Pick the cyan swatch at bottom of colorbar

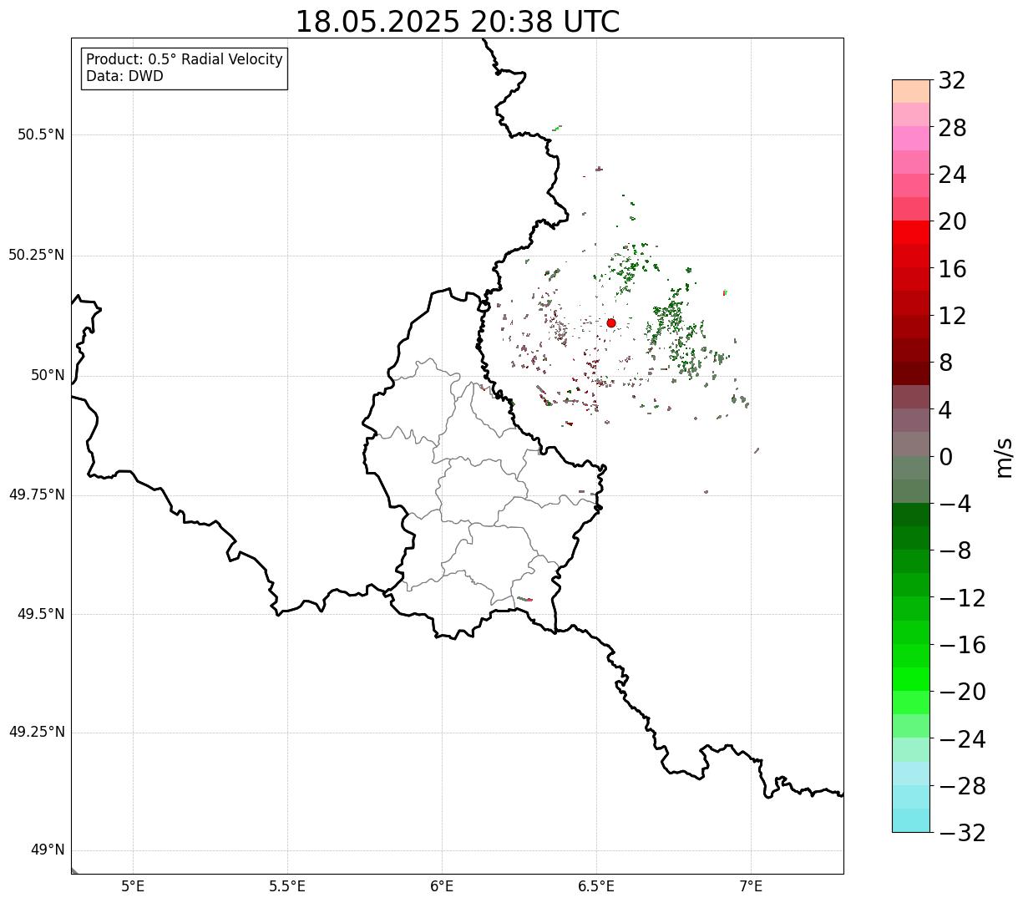click(x=911, y=820)
